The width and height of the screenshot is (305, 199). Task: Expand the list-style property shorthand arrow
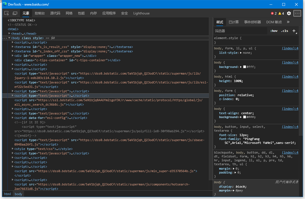pyautogui.click(x=241, y=53)
